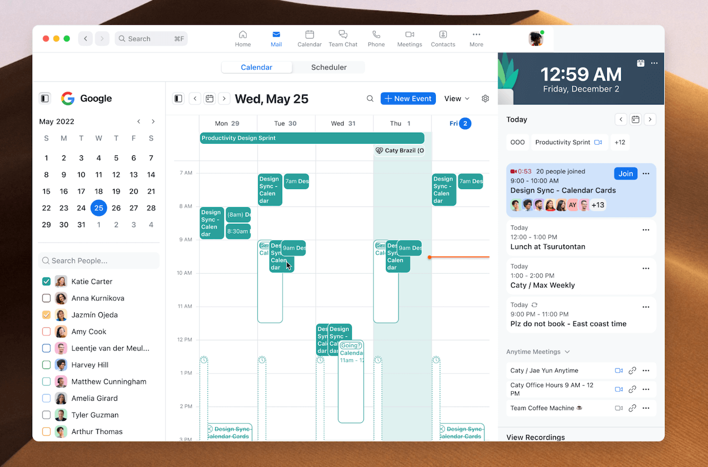Switch to the Calendar tab
Image resolution: width=708 pixels, height=467 pixels.
[x=257, y=67]
